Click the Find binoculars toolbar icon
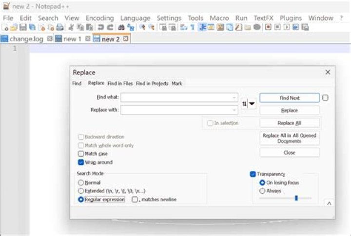Screen dimensions: 351x236 (121, 27)
